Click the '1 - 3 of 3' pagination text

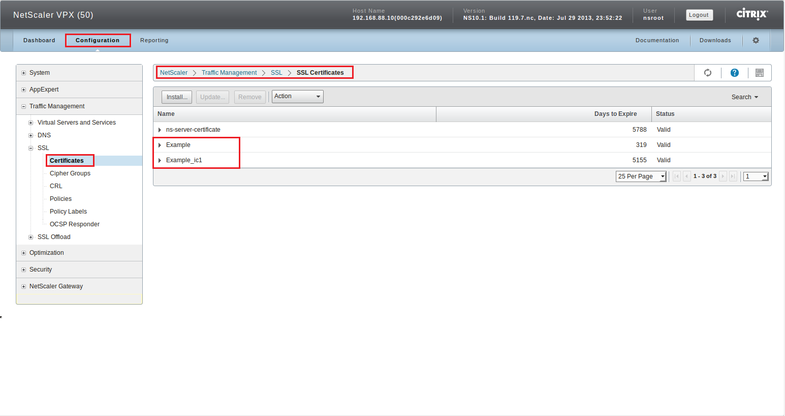(x=705, y=176)
